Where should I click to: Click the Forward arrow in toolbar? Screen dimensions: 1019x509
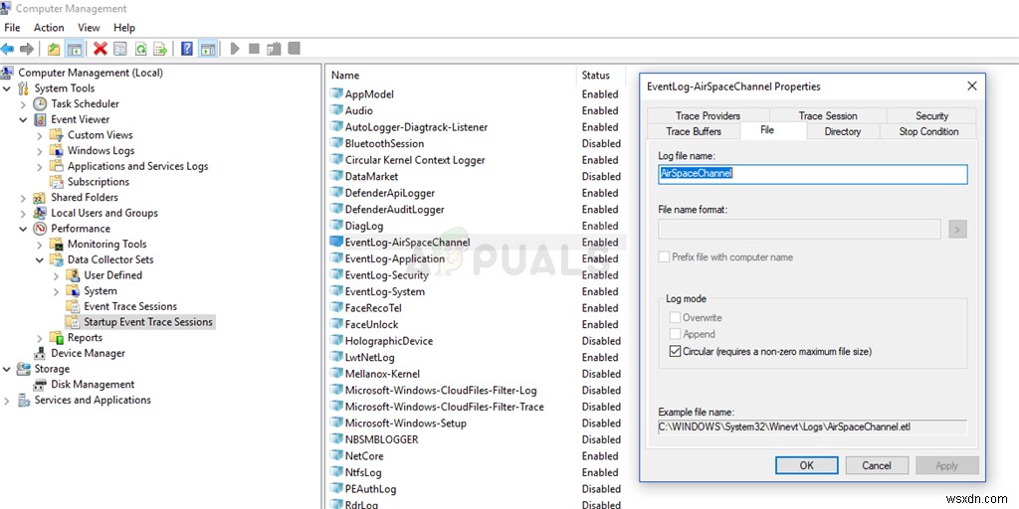click(x=27, y=49)
